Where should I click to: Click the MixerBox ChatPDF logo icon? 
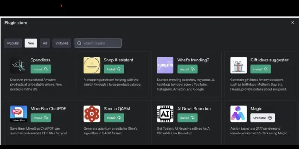tap(18, 114)
